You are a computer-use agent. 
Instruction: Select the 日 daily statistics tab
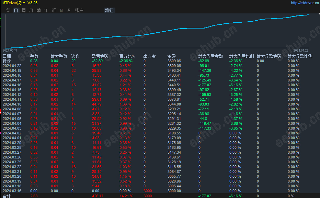pyautogui.click(x=16, y=10)
